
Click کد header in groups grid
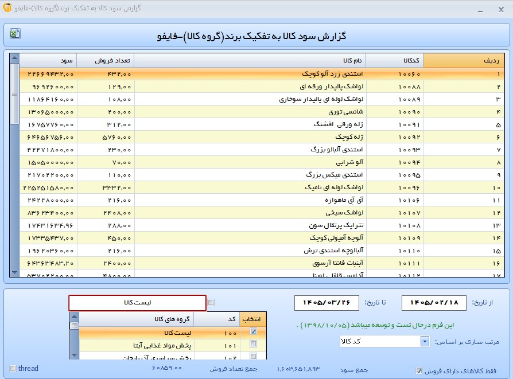(x=216, y=319)
